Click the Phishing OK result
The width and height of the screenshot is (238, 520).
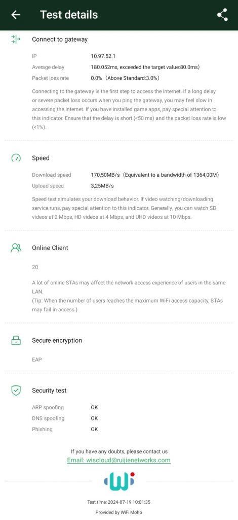(95, 429)
